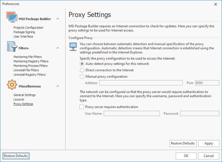This screenshot has height=162, width=222.
Task: Open Monitoring Registry Filters page
Action: [x=31, y=61]
